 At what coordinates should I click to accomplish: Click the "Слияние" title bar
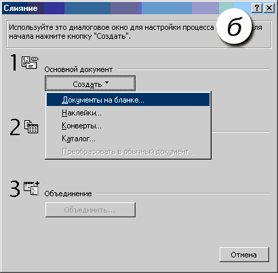click(127, 8)
